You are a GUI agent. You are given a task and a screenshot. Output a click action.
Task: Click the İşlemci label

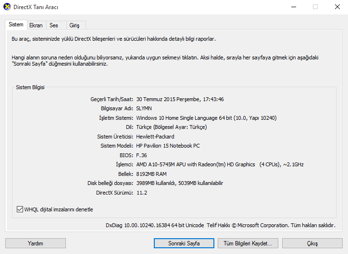tap(124, 164)
